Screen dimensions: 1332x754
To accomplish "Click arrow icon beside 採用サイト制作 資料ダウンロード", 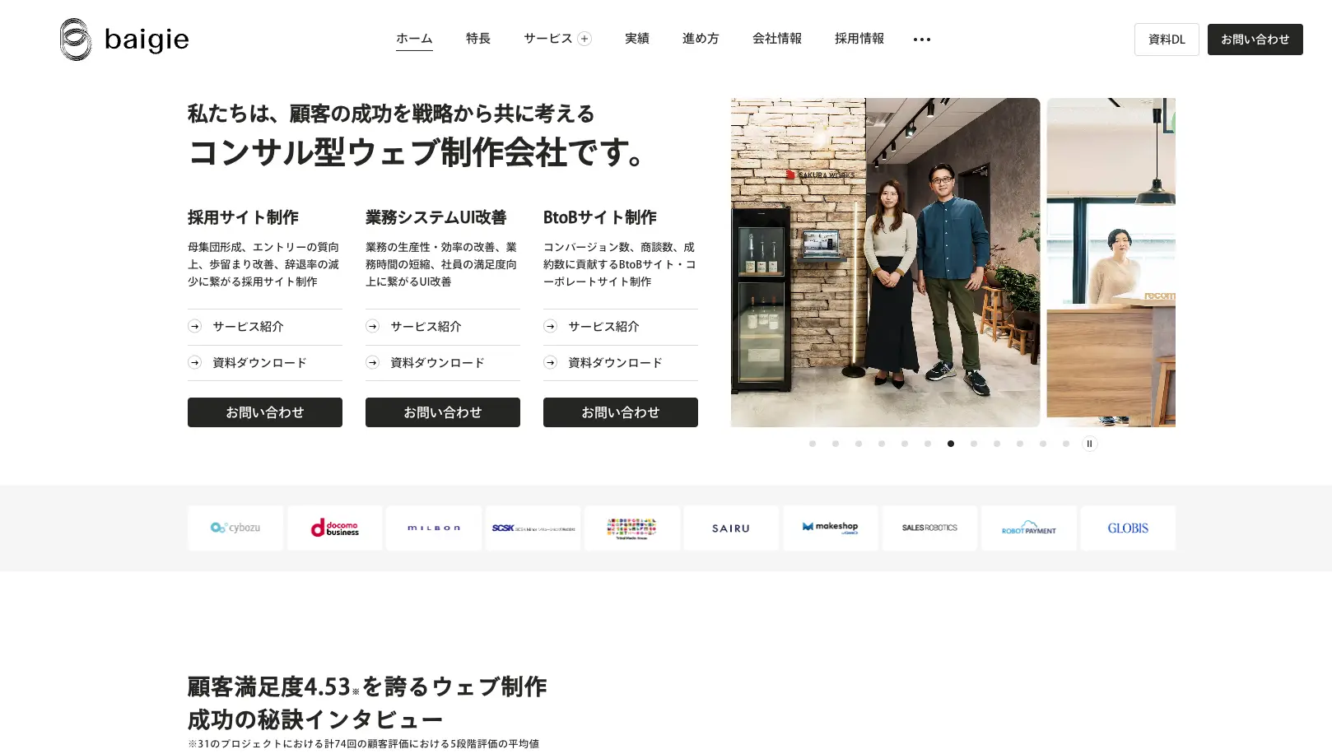I will coord(195,362).
